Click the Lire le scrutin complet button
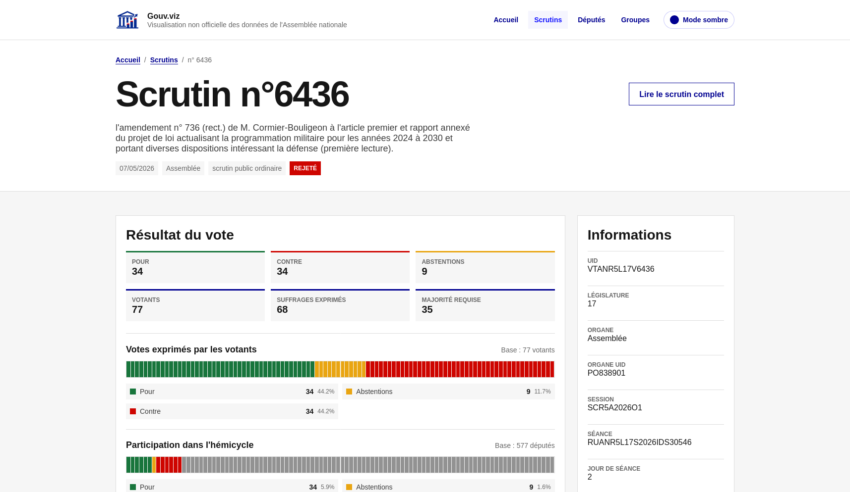The width and height of the screenshot is (850, 492). tap(681, 94)
